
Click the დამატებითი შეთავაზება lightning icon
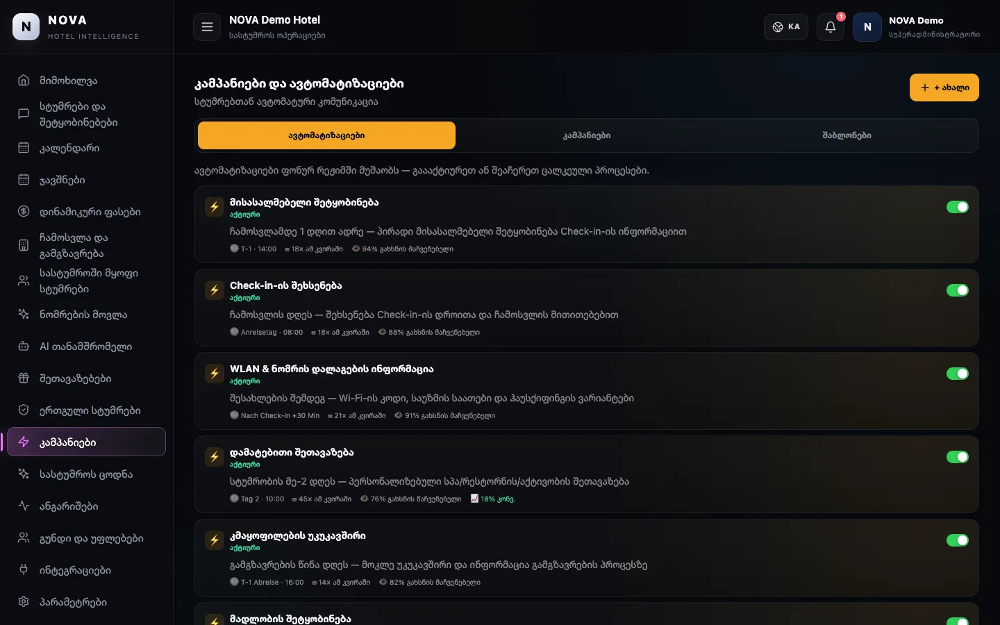point(215,457)
